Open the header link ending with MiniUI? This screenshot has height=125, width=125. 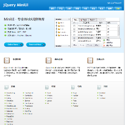114,3
